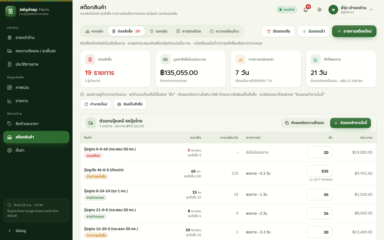Screen dimensions: 384x240
Task: Click the สั่งให้พอขาย bar chart icon
Action: click(x=316, y=59)
